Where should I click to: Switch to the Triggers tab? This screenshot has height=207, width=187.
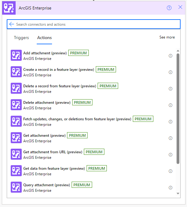21,38
